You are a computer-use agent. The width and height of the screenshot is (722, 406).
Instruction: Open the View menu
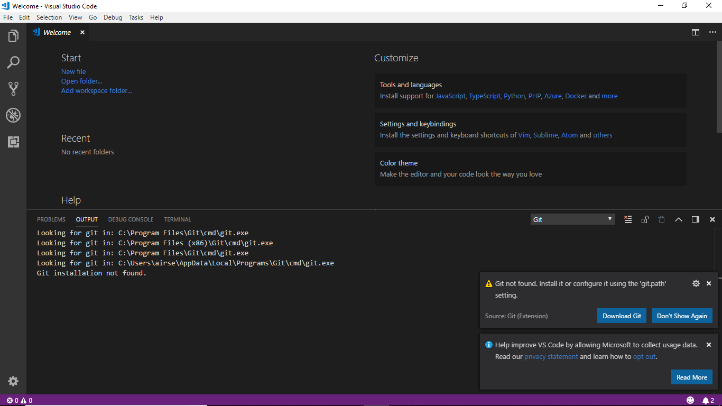[x=76, y=17]
